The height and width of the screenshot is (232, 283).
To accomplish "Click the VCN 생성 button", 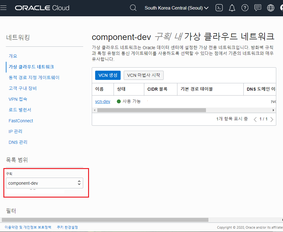I will click(108, 75).
